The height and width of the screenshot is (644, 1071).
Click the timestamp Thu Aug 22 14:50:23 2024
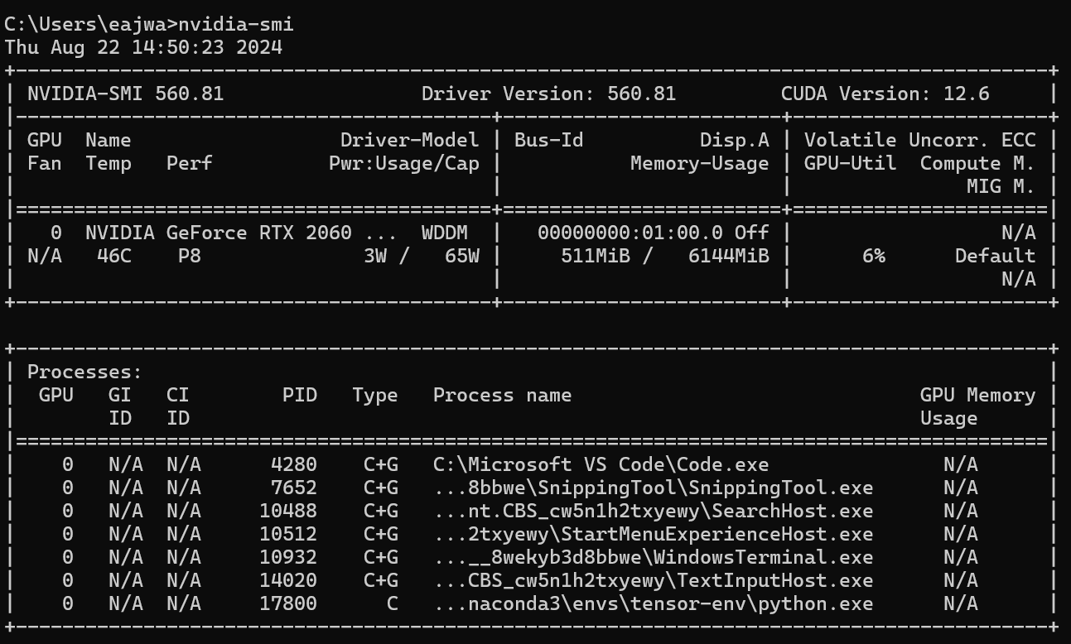pyautogui.click(x=143, y=47)
